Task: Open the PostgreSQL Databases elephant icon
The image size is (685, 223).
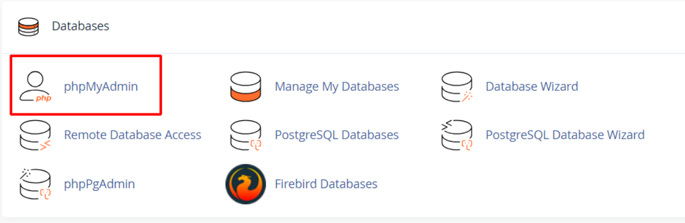Action: (x=245, y=135)
